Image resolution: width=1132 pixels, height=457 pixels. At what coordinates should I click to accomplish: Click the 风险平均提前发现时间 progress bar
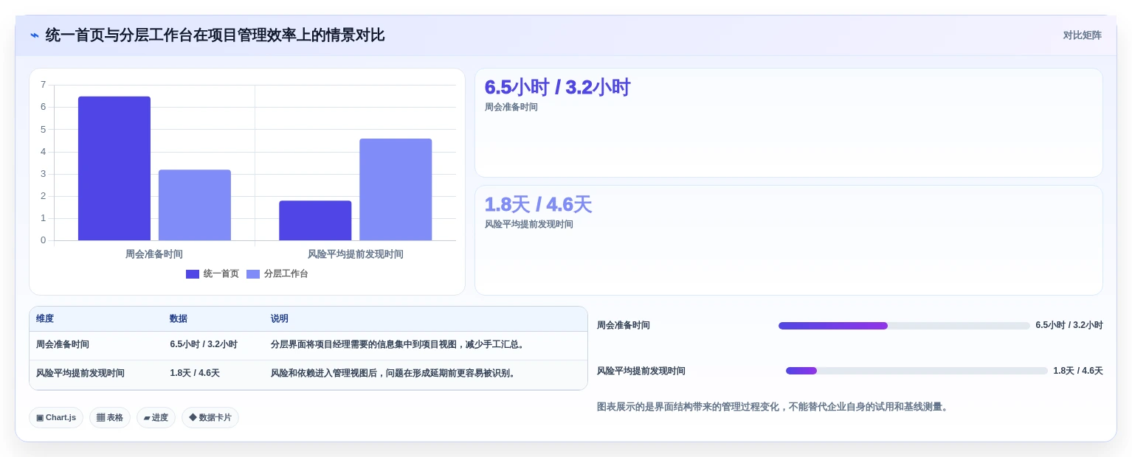917,371
